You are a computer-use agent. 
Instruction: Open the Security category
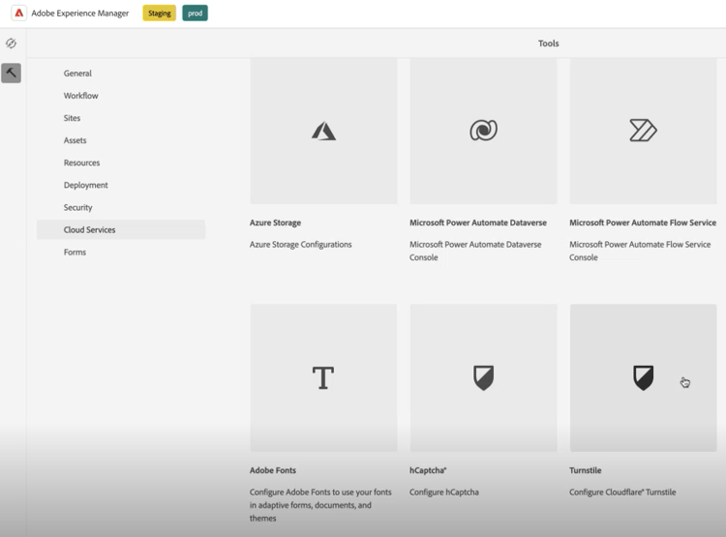coord(77,207)
